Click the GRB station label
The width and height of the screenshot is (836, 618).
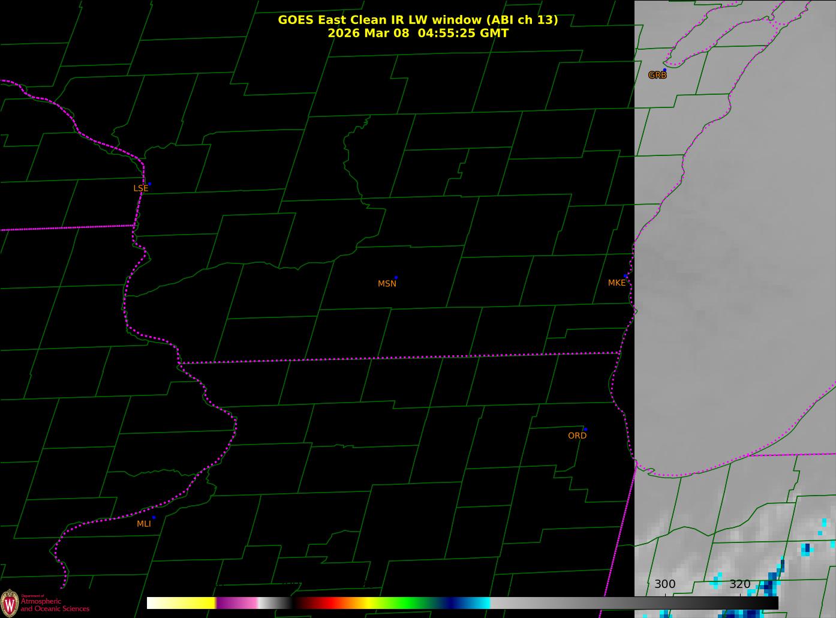(657, 76)
